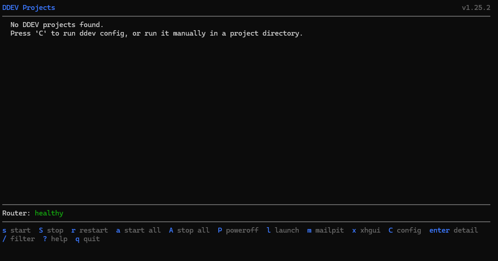The image size is (498, 261).
Task: Click the 'P poweroff' shortcut hint
Action: (x=238, y=230)
